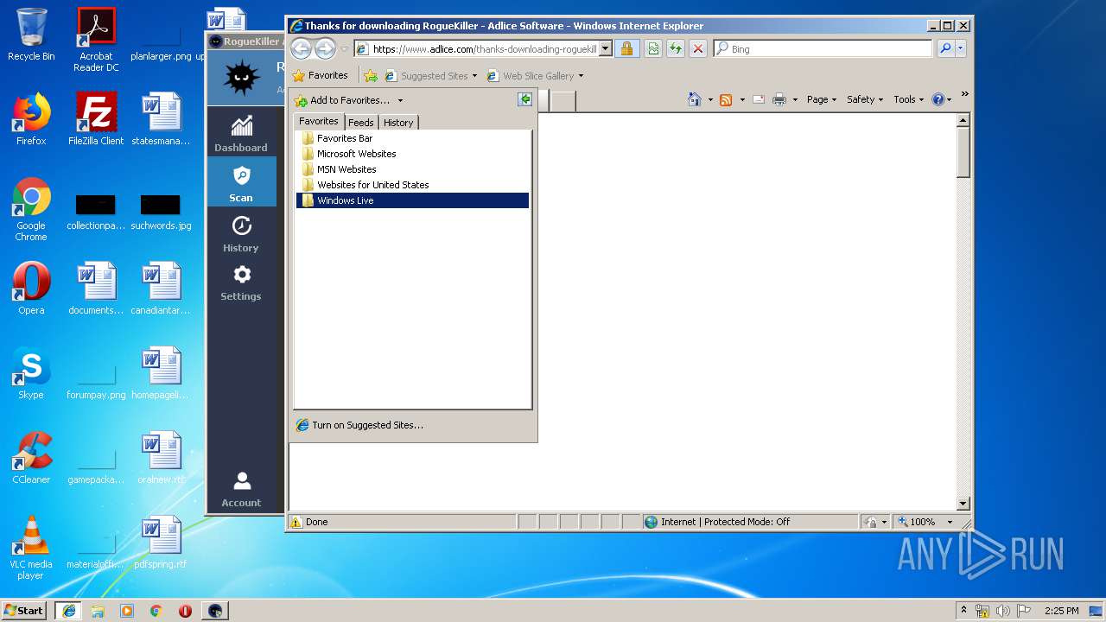Expand the command bar overflow chevron
This screenshot has width=1106, height=622.
pyautogui.click(x=964, y=94)
